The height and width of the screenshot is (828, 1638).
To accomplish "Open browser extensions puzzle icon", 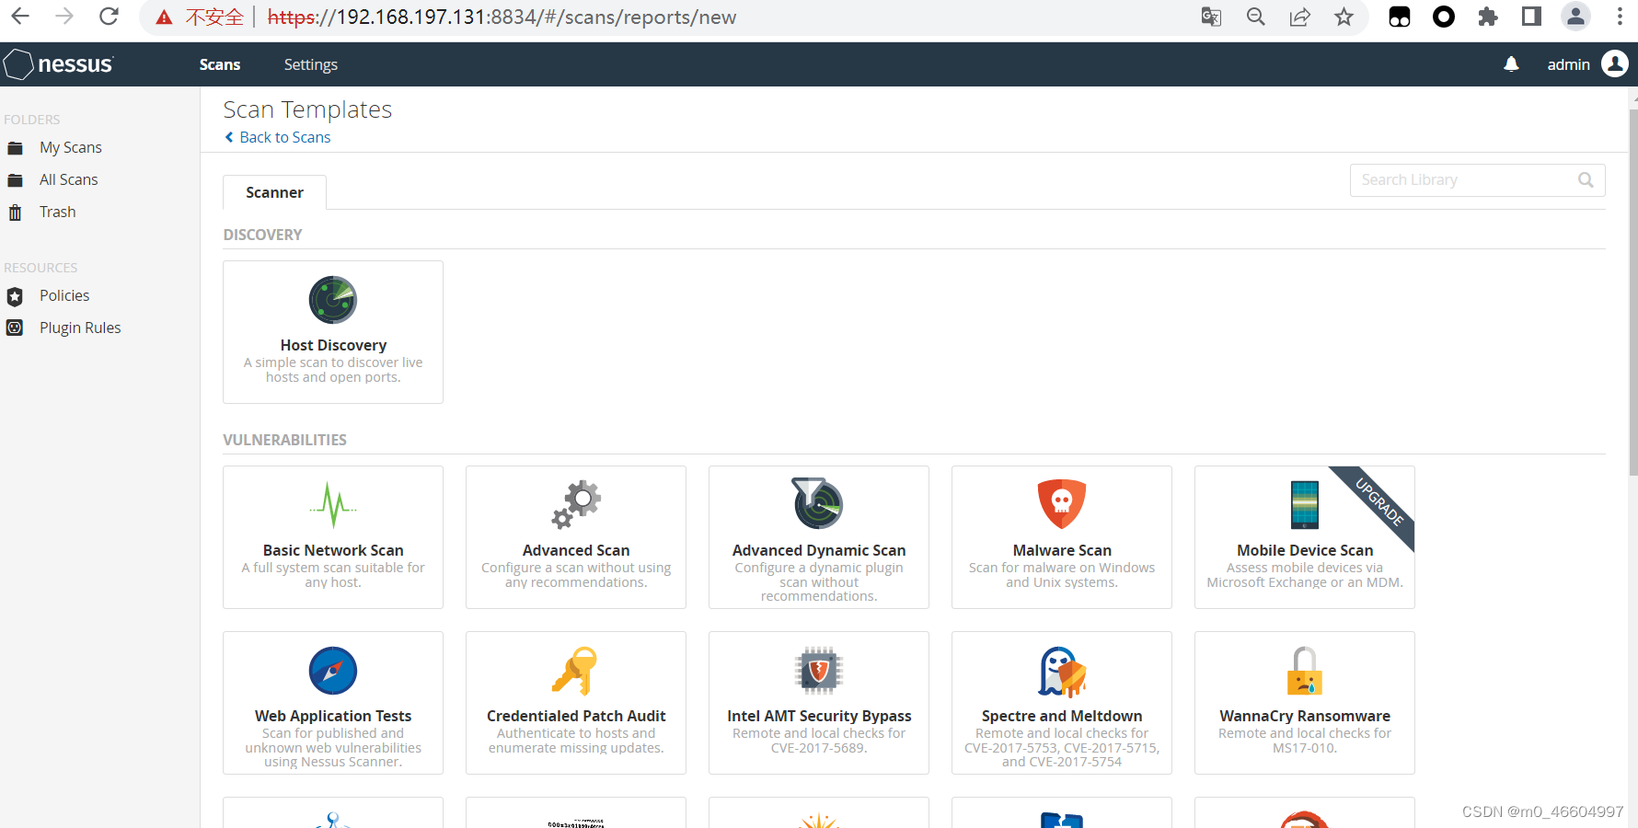I will pyautogui.click(x=1488, y=17).
